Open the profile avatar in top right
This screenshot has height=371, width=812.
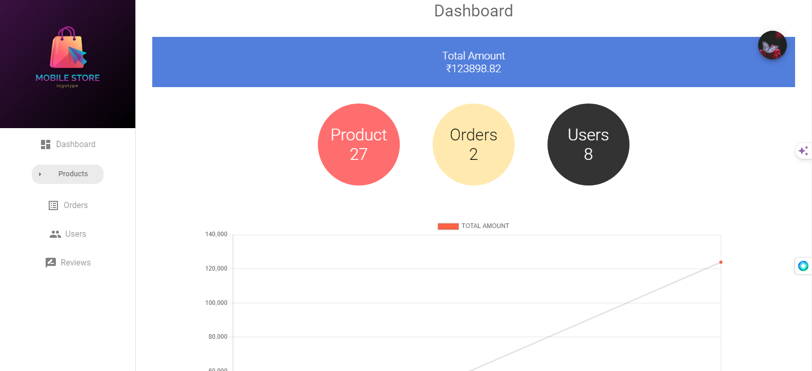click(773, 45)
